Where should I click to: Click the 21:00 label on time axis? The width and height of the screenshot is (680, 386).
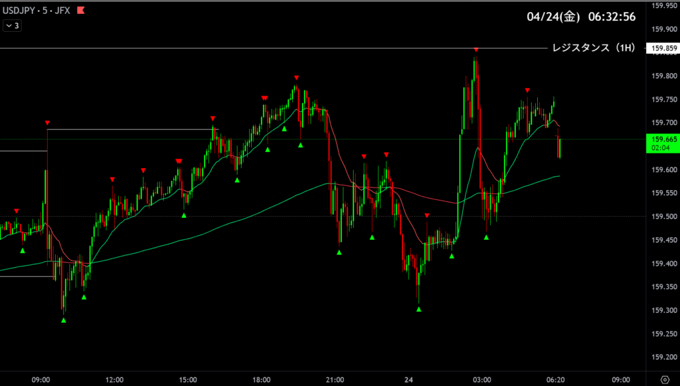point(335,379)
